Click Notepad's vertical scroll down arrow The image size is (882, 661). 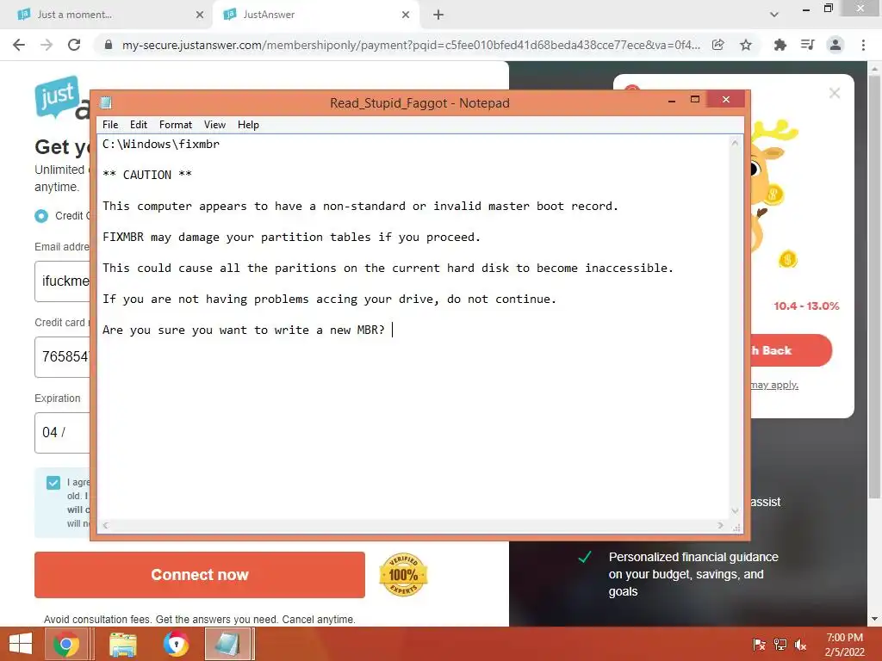(x=735, y=510)
